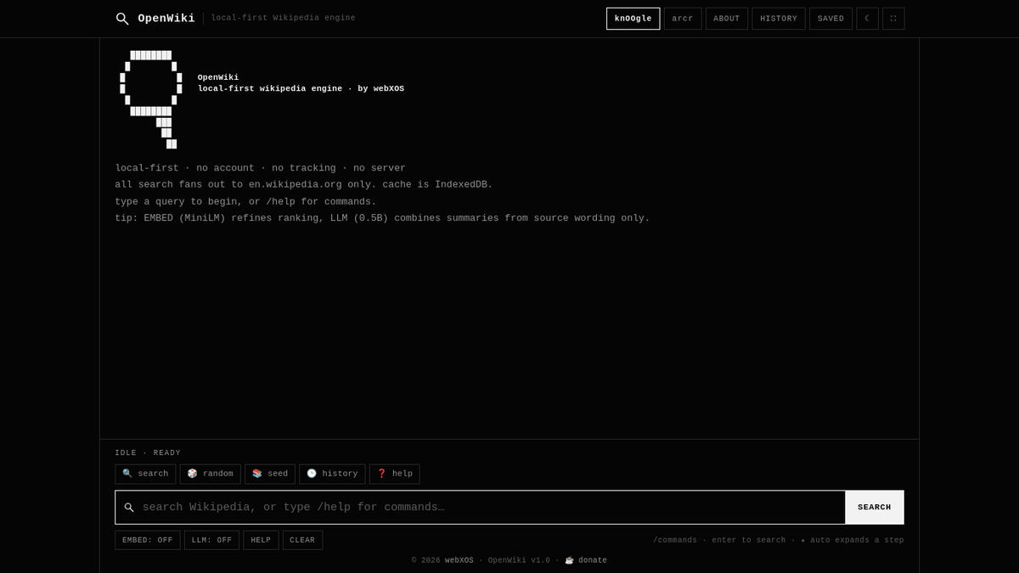
Task: Click the "/commands · enter to search" hint
Action: pos(778,540)
